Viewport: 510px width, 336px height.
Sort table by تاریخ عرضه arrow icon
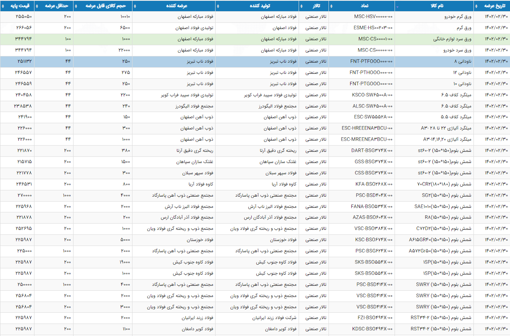point(477,6)
